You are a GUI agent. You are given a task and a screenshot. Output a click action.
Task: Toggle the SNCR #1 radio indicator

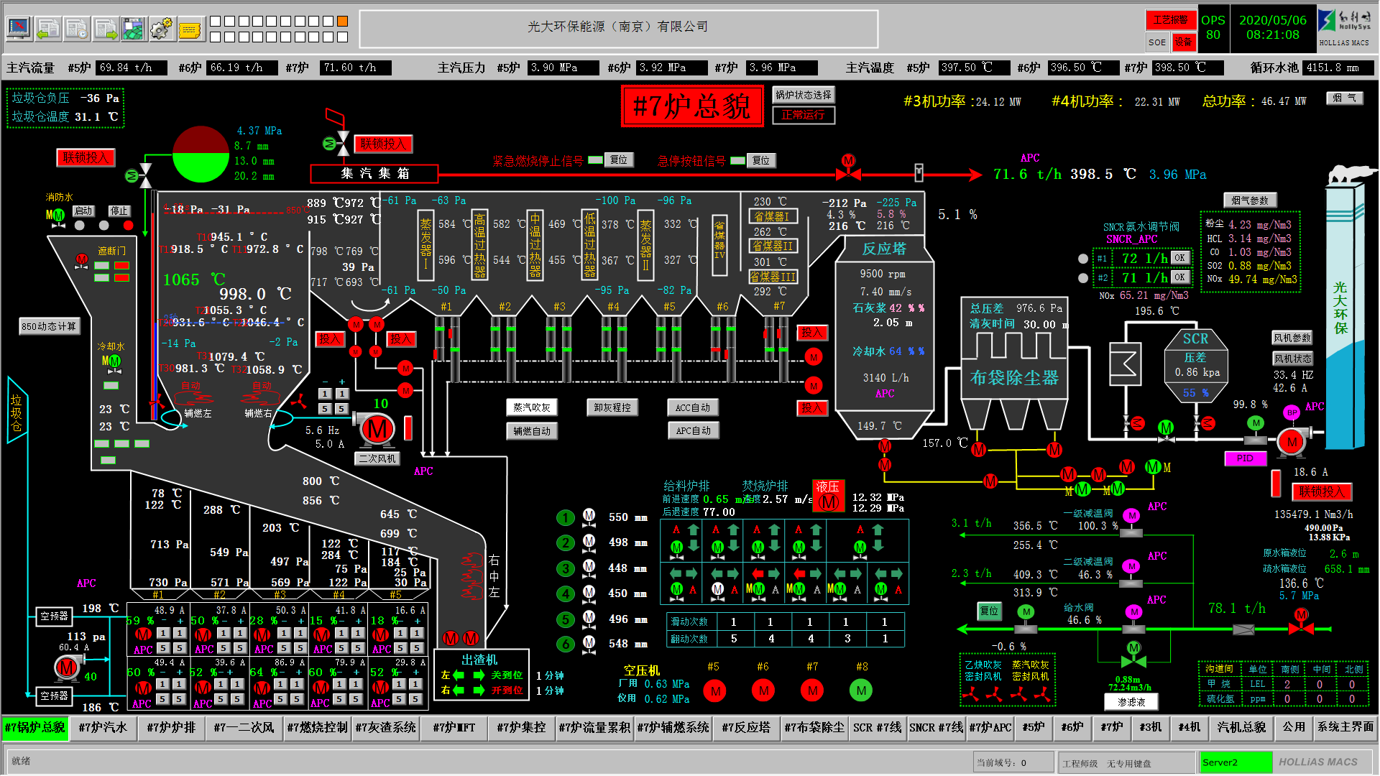(1083, 258)
